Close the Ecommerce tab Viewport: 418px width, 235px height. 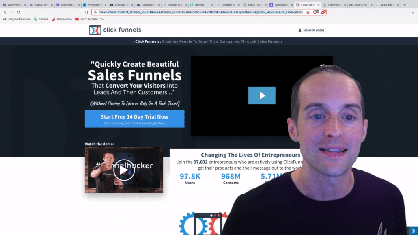(345, 5)
